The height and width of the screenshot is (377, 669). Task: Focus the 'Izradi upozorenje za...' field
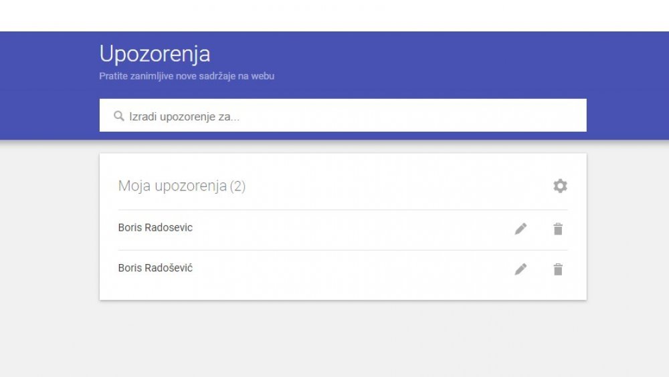(343, 116)
